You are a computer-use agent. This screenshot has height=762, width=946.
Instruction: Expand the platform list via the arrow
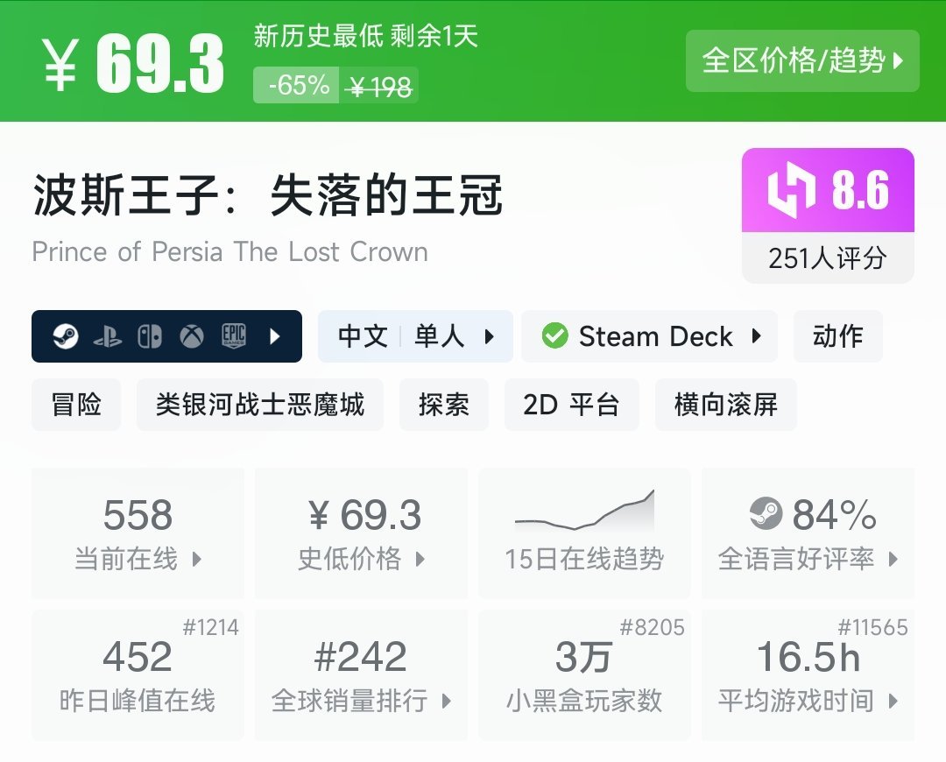276,335
